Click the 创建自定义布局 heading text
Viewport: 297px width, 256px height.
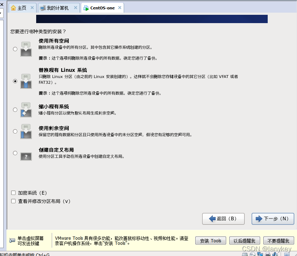tap(56, 150)
